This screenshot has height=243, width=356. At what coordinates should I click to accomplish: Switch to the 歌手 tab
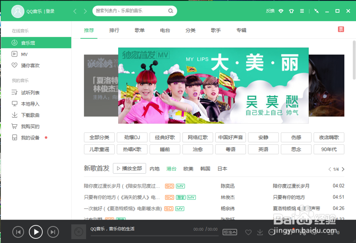[216, 30]
